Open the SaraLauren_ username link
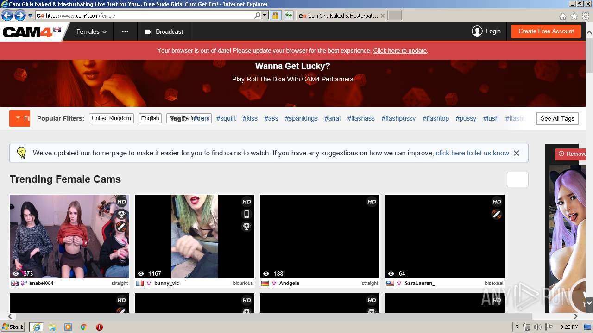 click(x=420, y=283)
